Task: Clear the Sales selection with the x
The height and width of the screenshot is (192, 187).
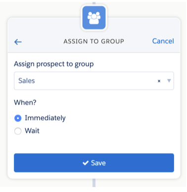Action: (159, 81)
